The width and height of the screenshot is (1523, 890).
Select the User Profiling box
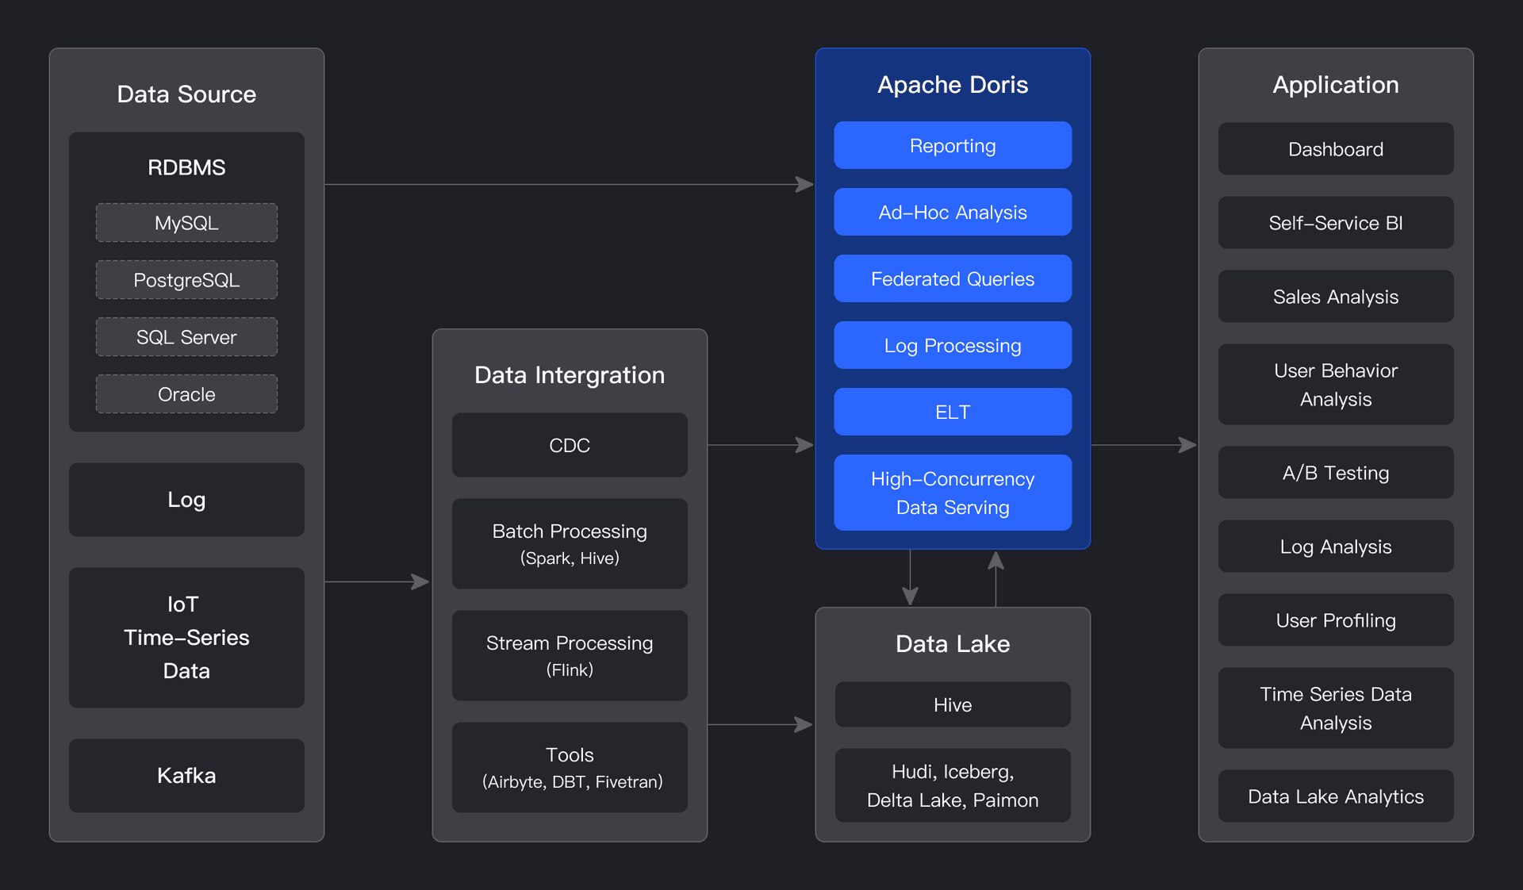click(1336, 620)
